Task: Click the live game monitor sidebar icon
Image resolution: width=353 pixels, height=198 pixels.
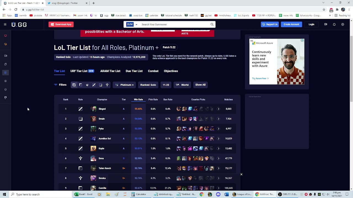Action: click(x=5, y=36)
